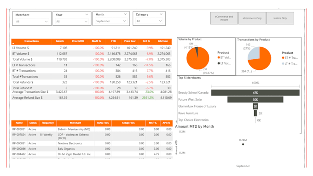
Task: Click the RP-000831 name cell
Action: click(19, 143)
